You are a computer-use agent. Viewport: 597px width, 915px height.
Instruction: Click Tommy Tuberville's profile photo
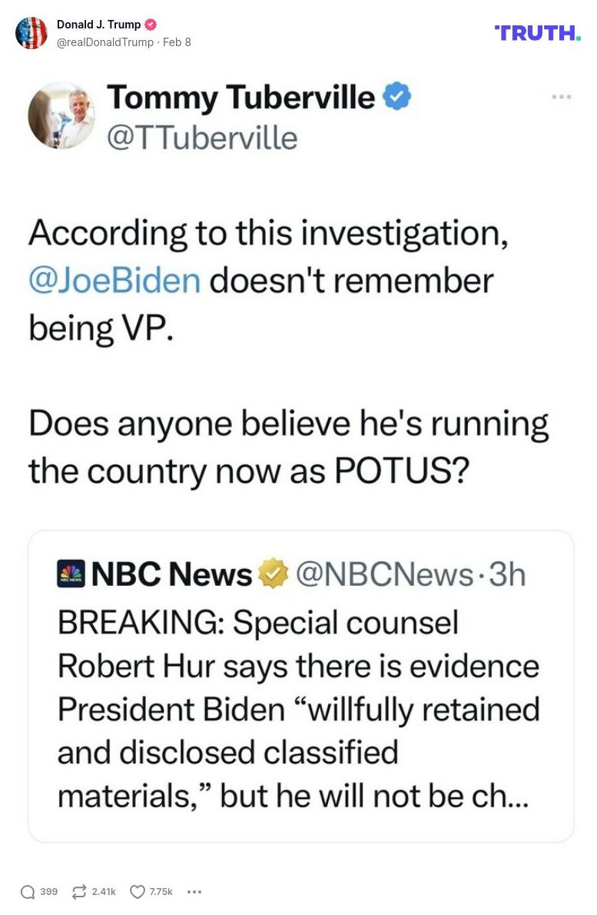pyautogui.click(x=61, y=115)
